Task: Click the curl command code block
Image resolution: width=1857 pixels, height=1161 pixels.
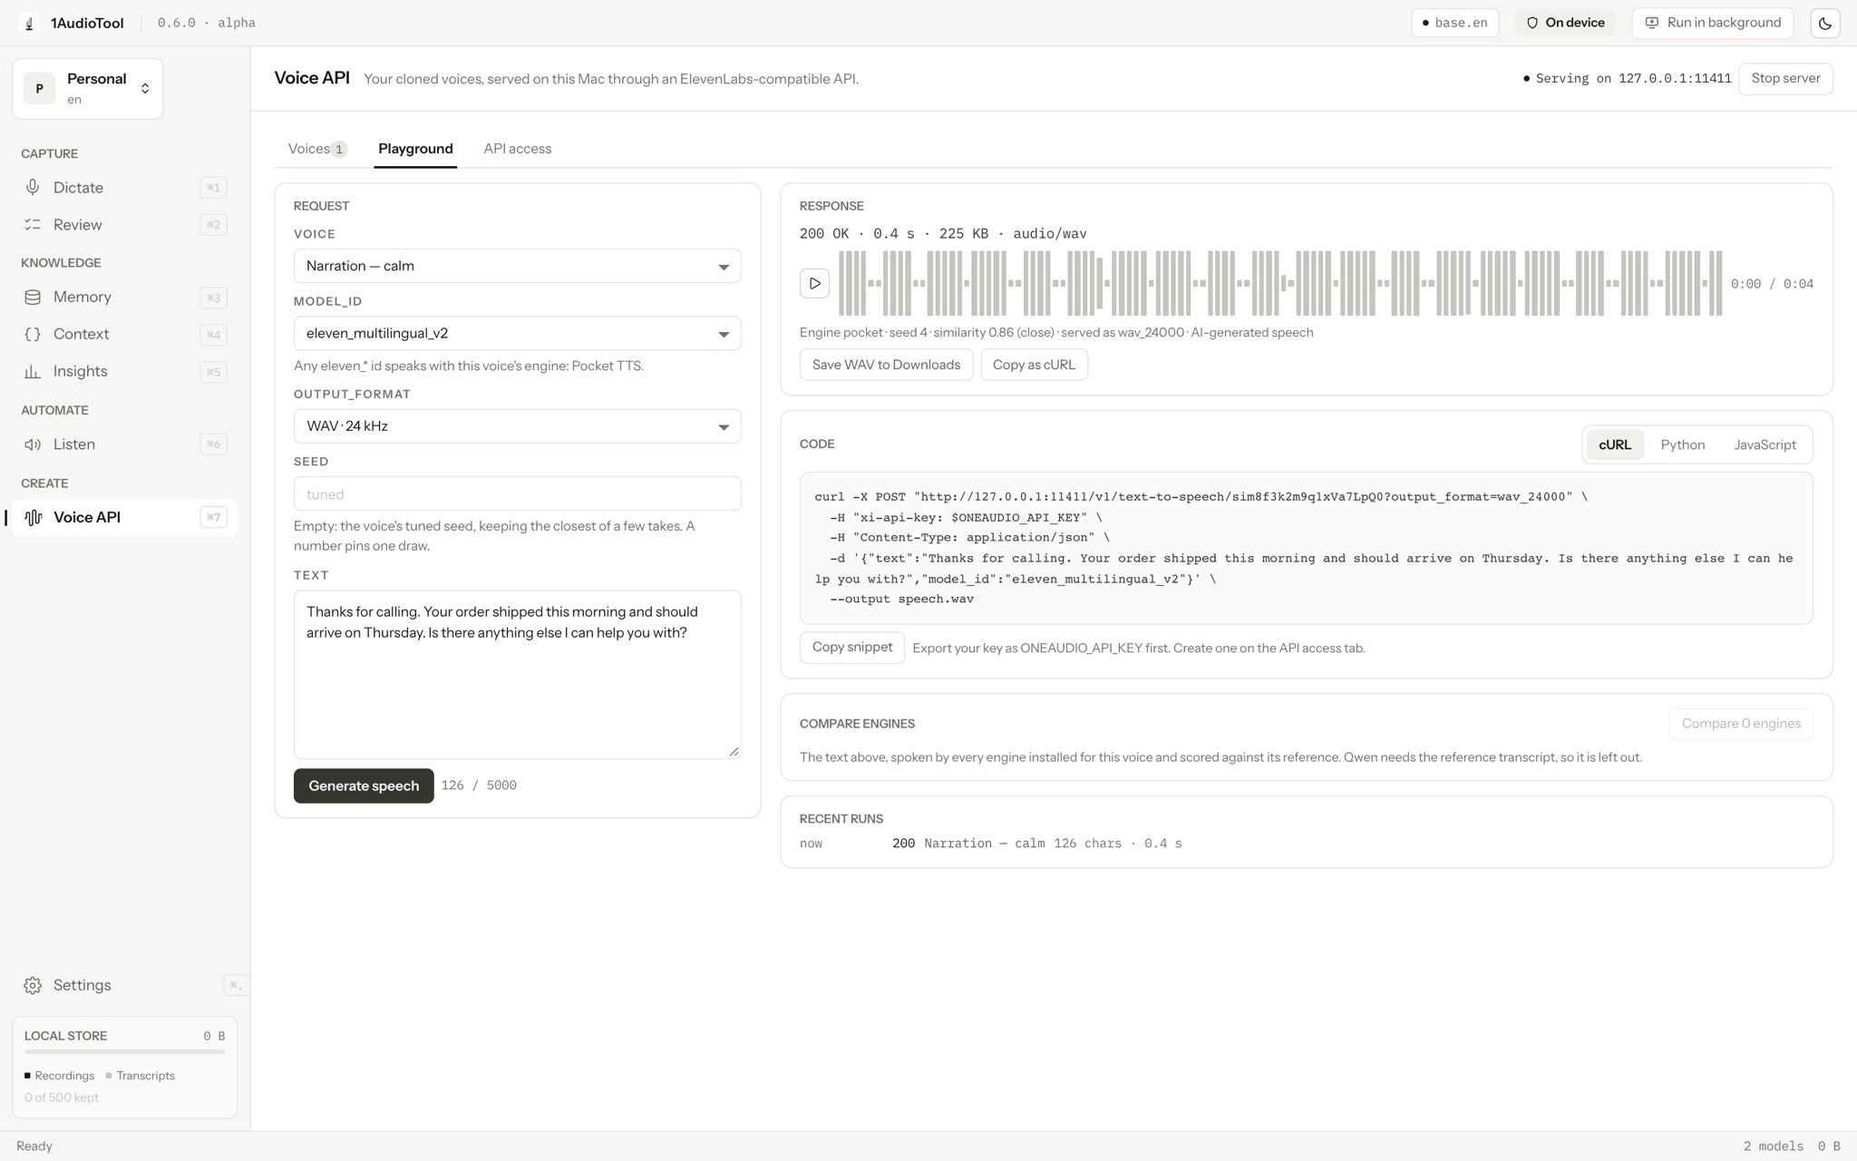Action: 1306,548
